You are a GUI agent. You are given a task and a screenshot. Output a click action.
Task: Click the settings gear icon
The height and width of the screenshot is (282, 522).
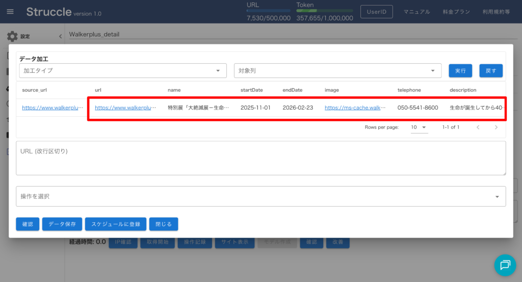pos(12,37)
